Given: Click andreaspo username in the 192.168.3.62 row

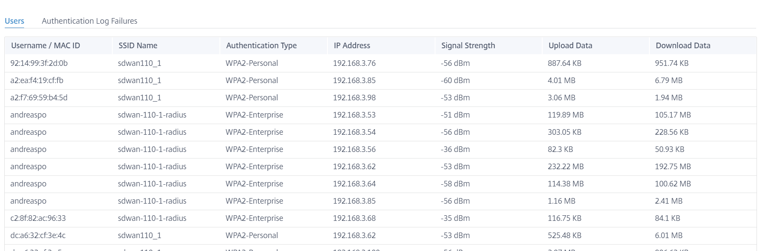Looking at the screenshot, I should [28, 167].
